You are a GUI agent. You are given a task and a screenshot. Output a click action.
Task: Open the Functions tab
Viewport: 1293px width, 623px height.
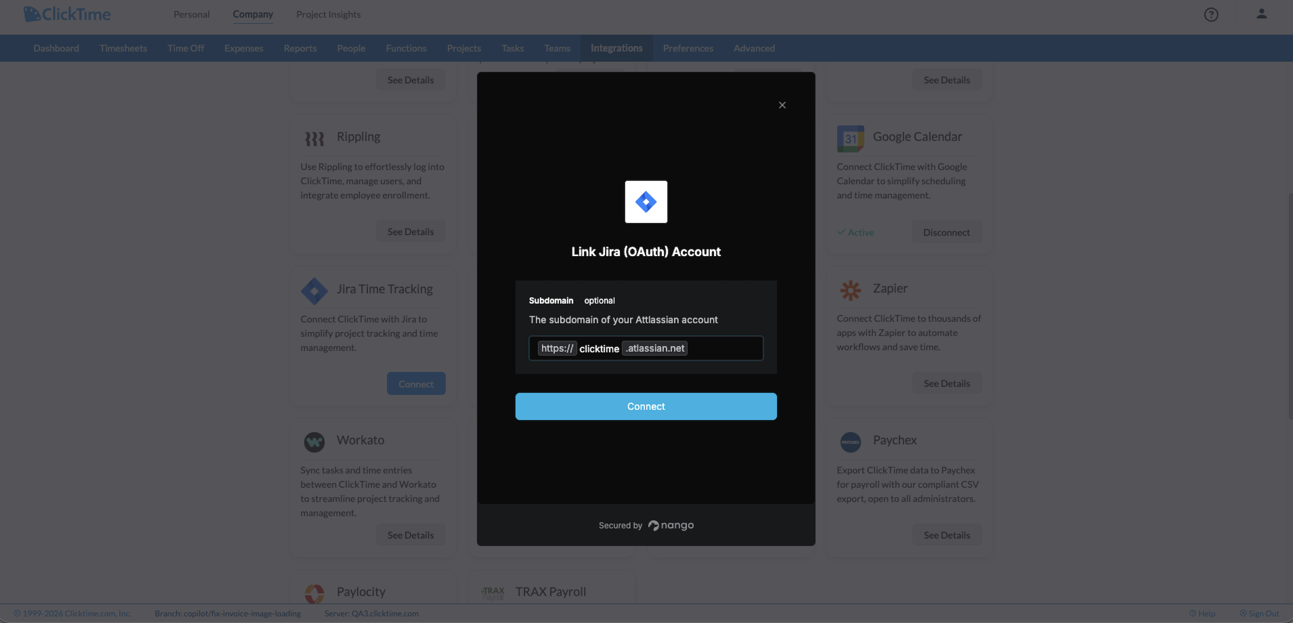point(406,48)
